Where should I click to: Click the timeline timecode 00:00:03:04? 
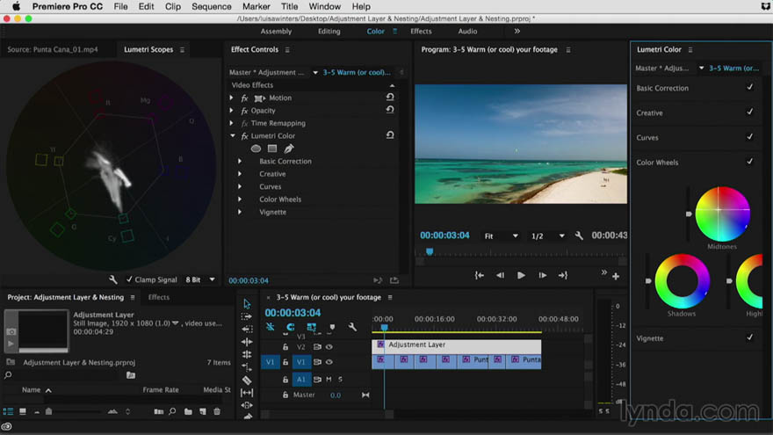(x=293, y=313)
